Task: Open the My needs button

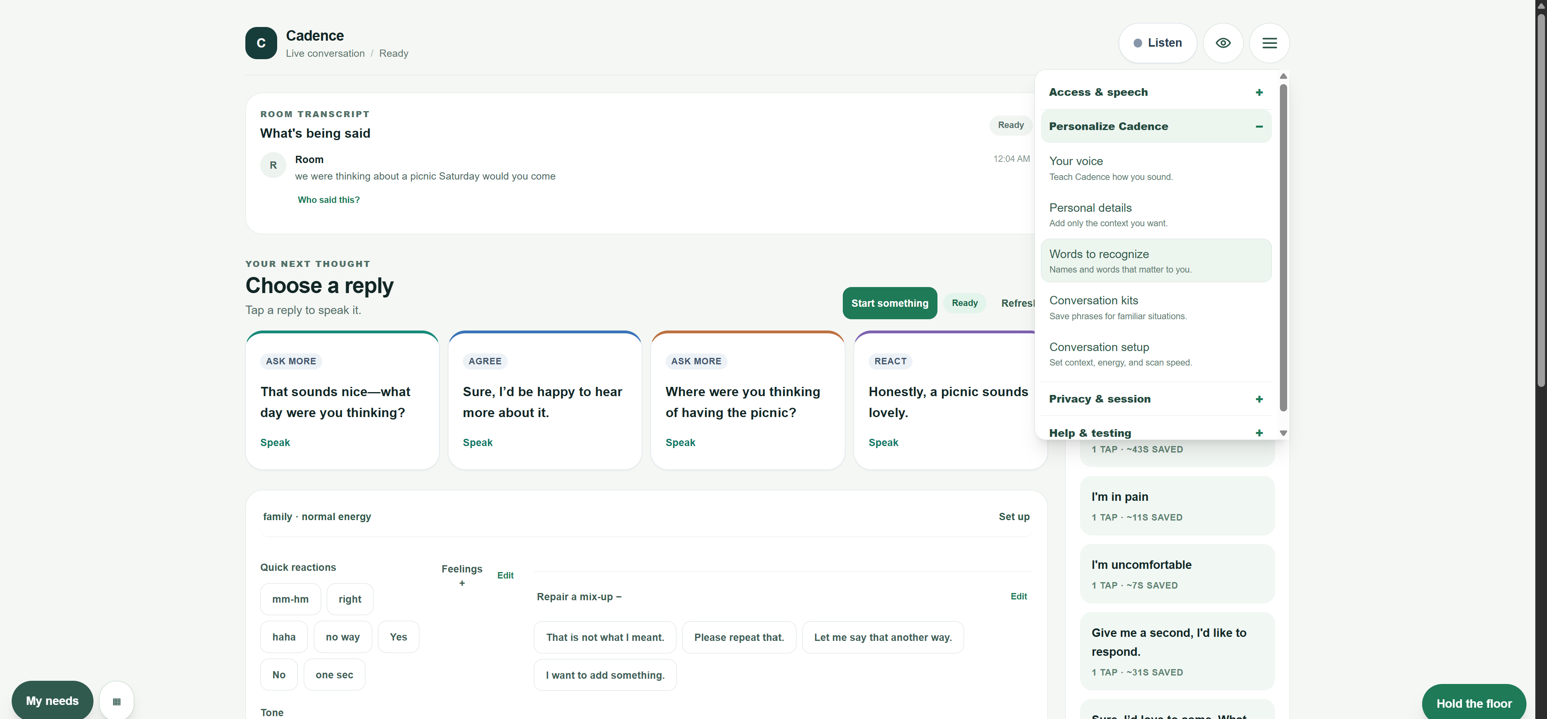Action: tap(52, 700)
